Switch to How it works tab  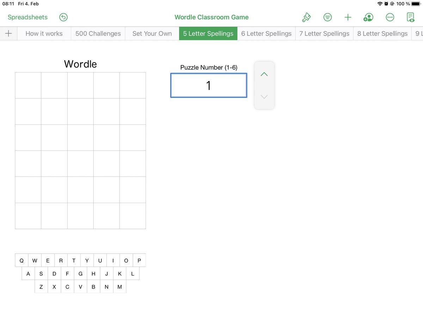tap(44, 33)
